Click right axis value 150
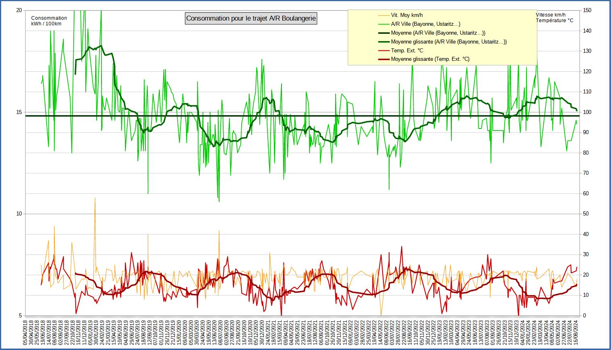The width and height of the screenshot is (611, 350). [x=587, y=10]
